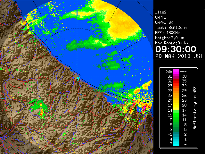Click the "-7" legend label
This screenshot has width=205, height=154.
(170, 144)
